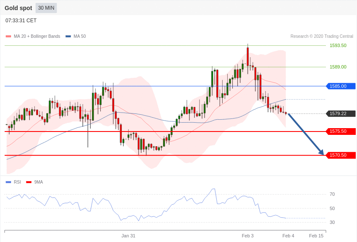Viewport: 357px width, 242px height.
Task: Click the Feb 3 date axis label
Action: [x=247, y=236]
